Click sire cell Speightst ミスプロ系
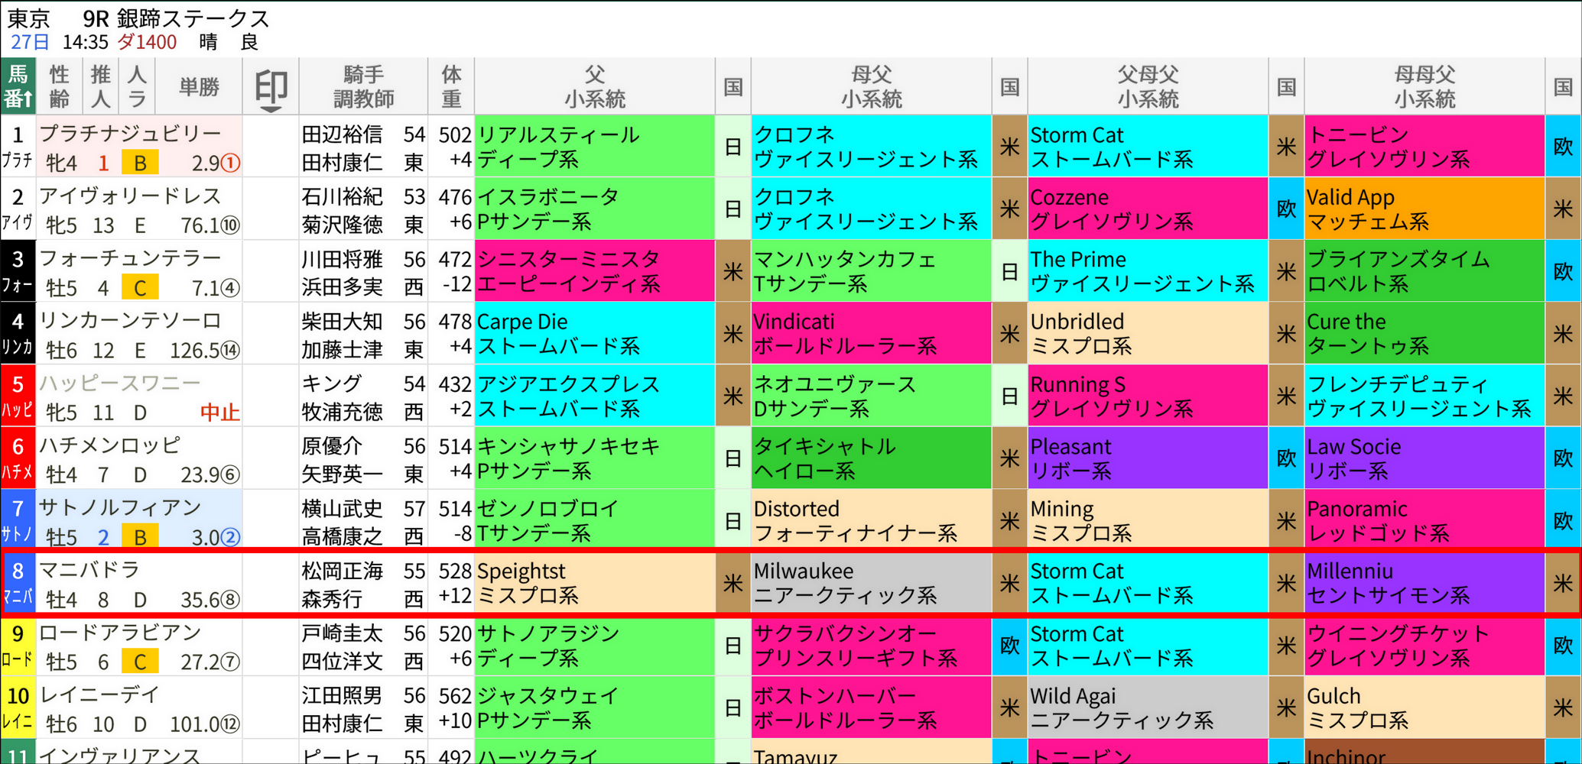The image size is (1582, 764). coord(595,582)
